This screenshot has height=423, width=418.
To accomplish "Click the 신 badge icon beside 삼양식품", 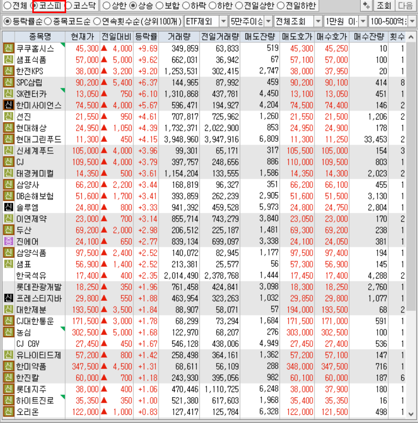I will click(9, 253).
